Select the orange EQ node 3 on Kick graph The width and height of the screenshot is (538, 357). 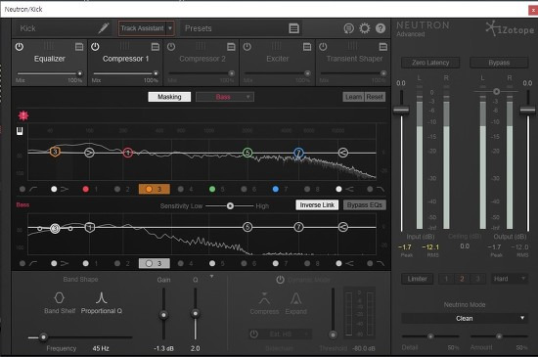pos(55,152)
